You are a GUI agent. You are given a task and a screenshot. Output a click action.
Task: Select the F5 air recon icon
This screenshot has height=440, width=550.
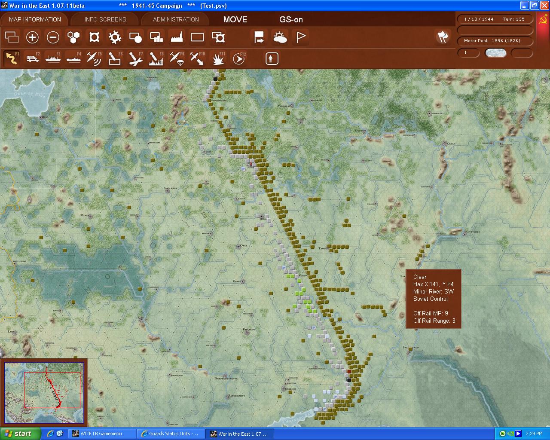[x=94, y=58]
